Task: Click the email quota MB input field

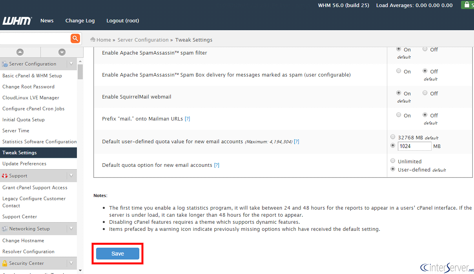Action: [x=414, y=146]
